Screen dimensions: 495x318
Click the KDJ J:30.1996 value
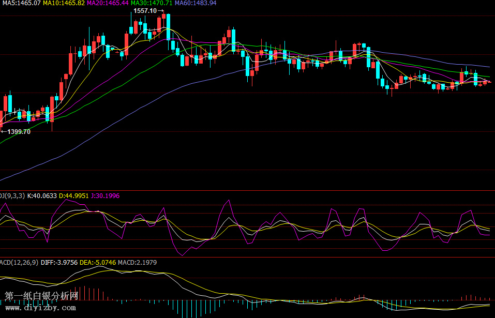105,196
